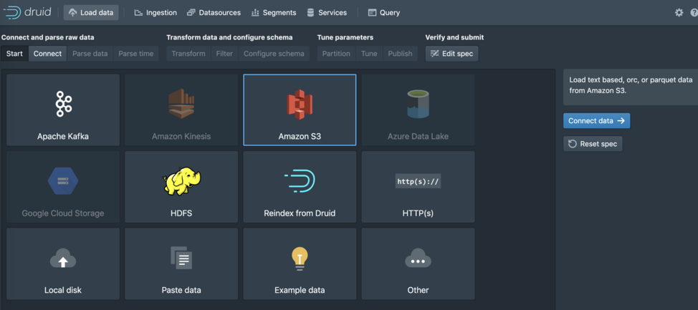The height and width of the screenshot is (310, 698).
Task: Navigate to the Segments view
Action: pos(274,12)
